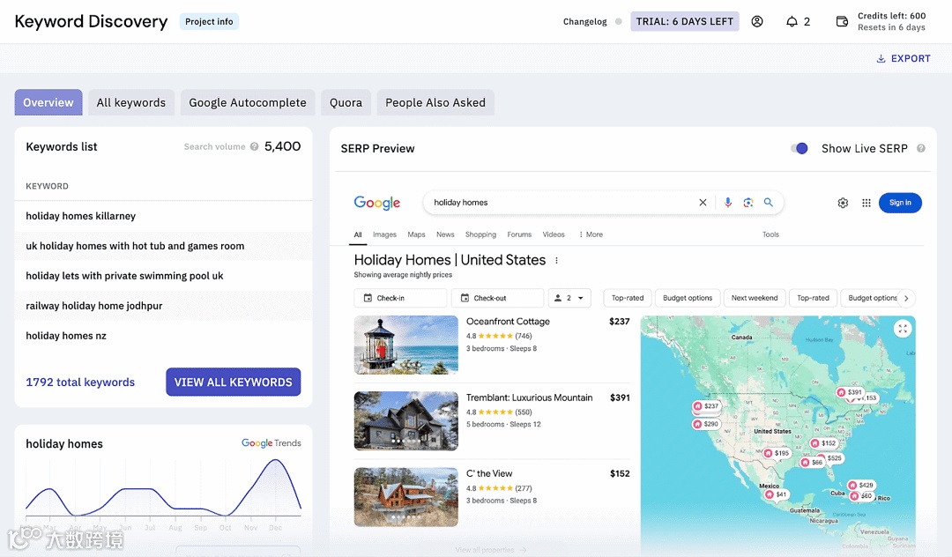Disable the Show Live SERP toggle
The height and width of the screenshot is (557, 952).
pyautogui.click(x=800, y=148)
